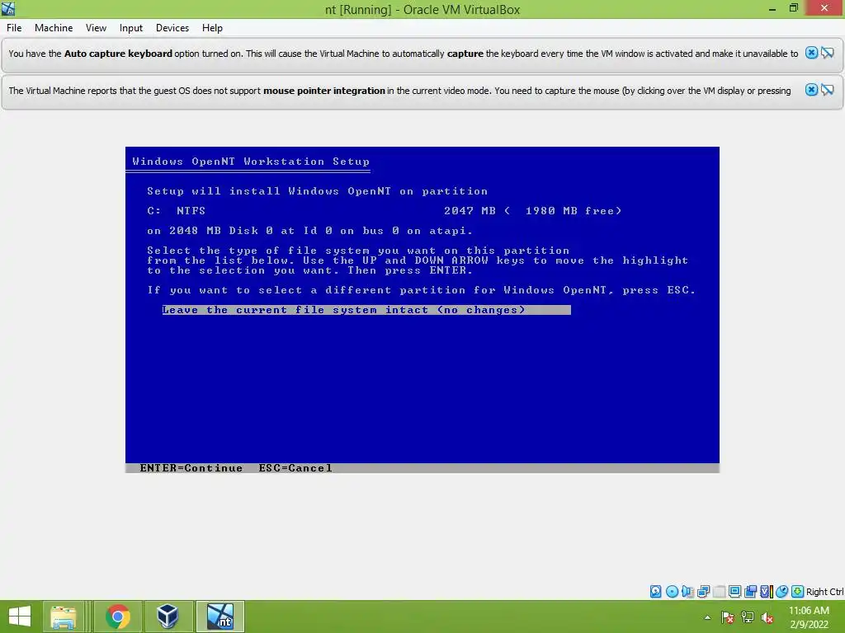845x633 pixels.
Task: Open the network tray icon
Action: (748, 617)
